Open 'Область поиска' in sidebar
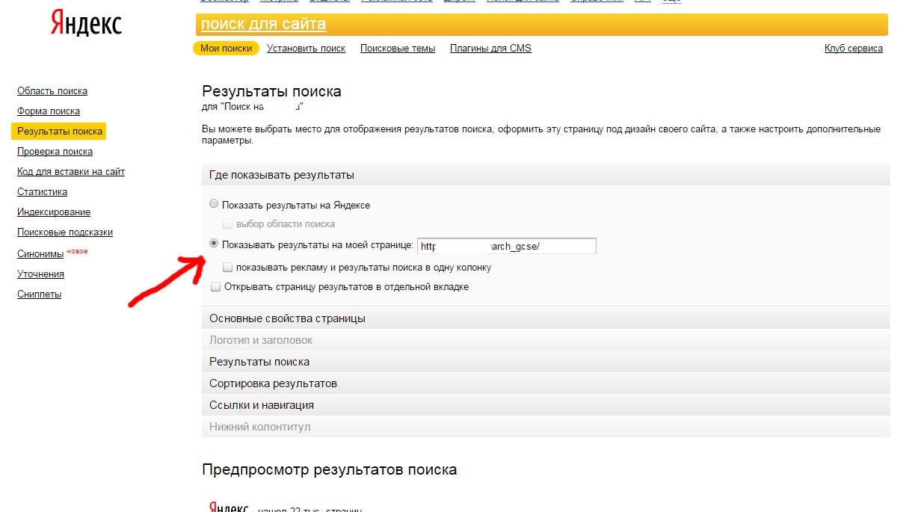The height and width of the screenshot is (512, 921). tap(52, 91)
